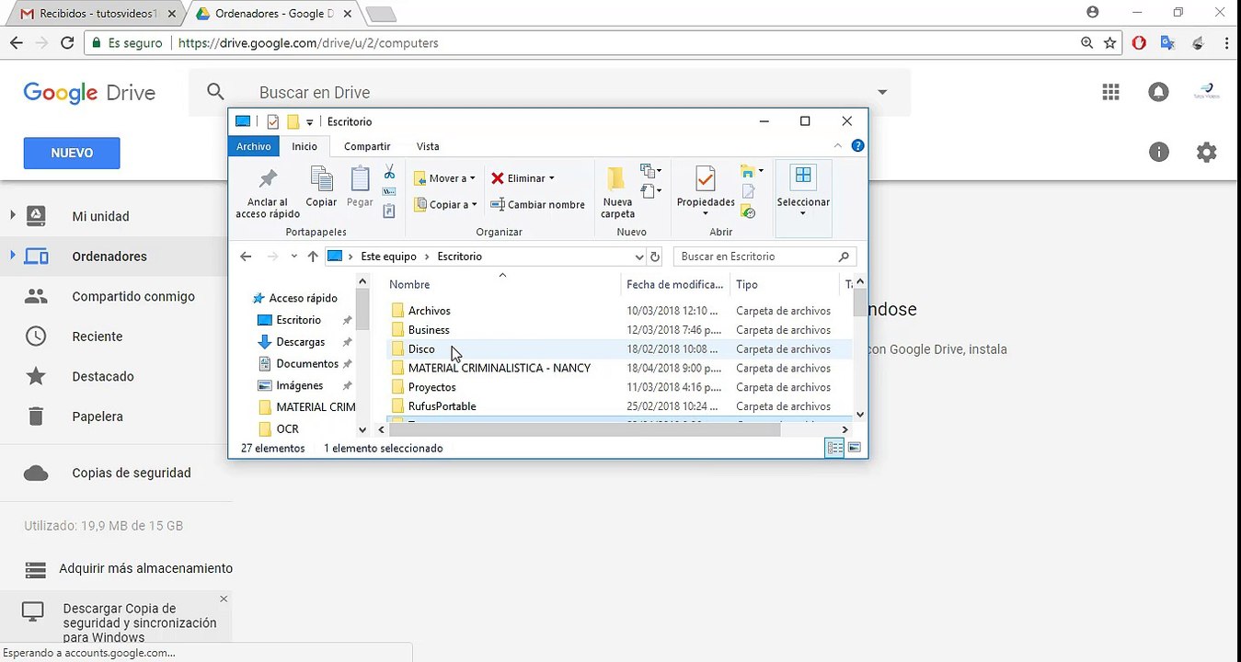Open the Chrome three-dot menu
This screenshot has height=662, width=1241.
point(1226,43)
